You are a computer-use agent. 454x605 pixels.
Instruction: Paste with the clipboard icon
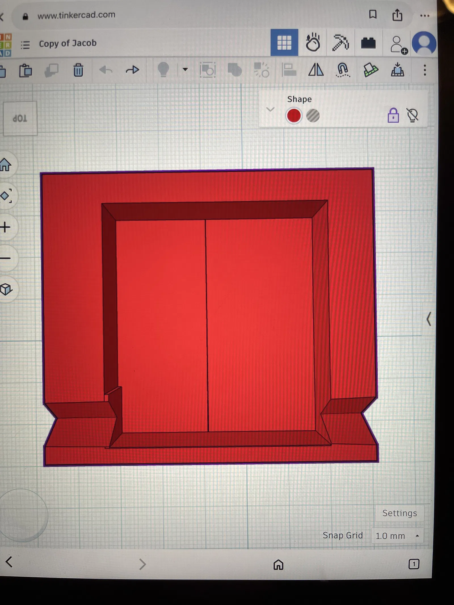point(26,70)
